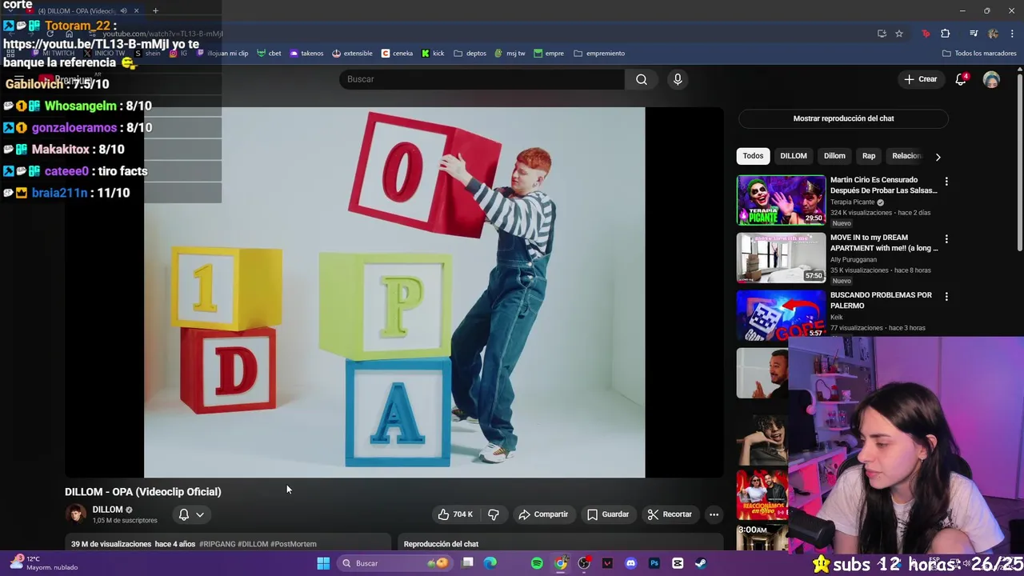Select the 'Relacionados' filter chip
Viewport: 1024px width, 576px height.
point(906,156)
